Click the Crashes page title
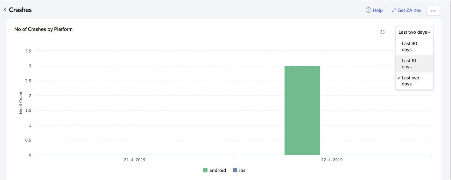The width and height of the screenshot is (451, 180). pyautogui.click(x=20, y=10)
